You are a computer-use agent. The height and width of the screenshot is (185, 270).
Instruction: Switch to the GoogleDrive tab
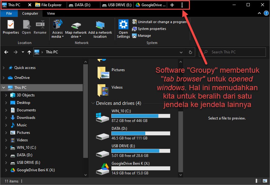tap(151, 5)
